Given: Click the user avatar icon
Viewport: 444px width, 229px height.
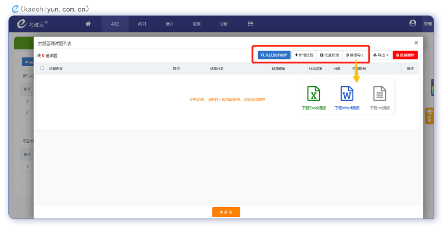Looking at the screenshot, I should 413,23.
